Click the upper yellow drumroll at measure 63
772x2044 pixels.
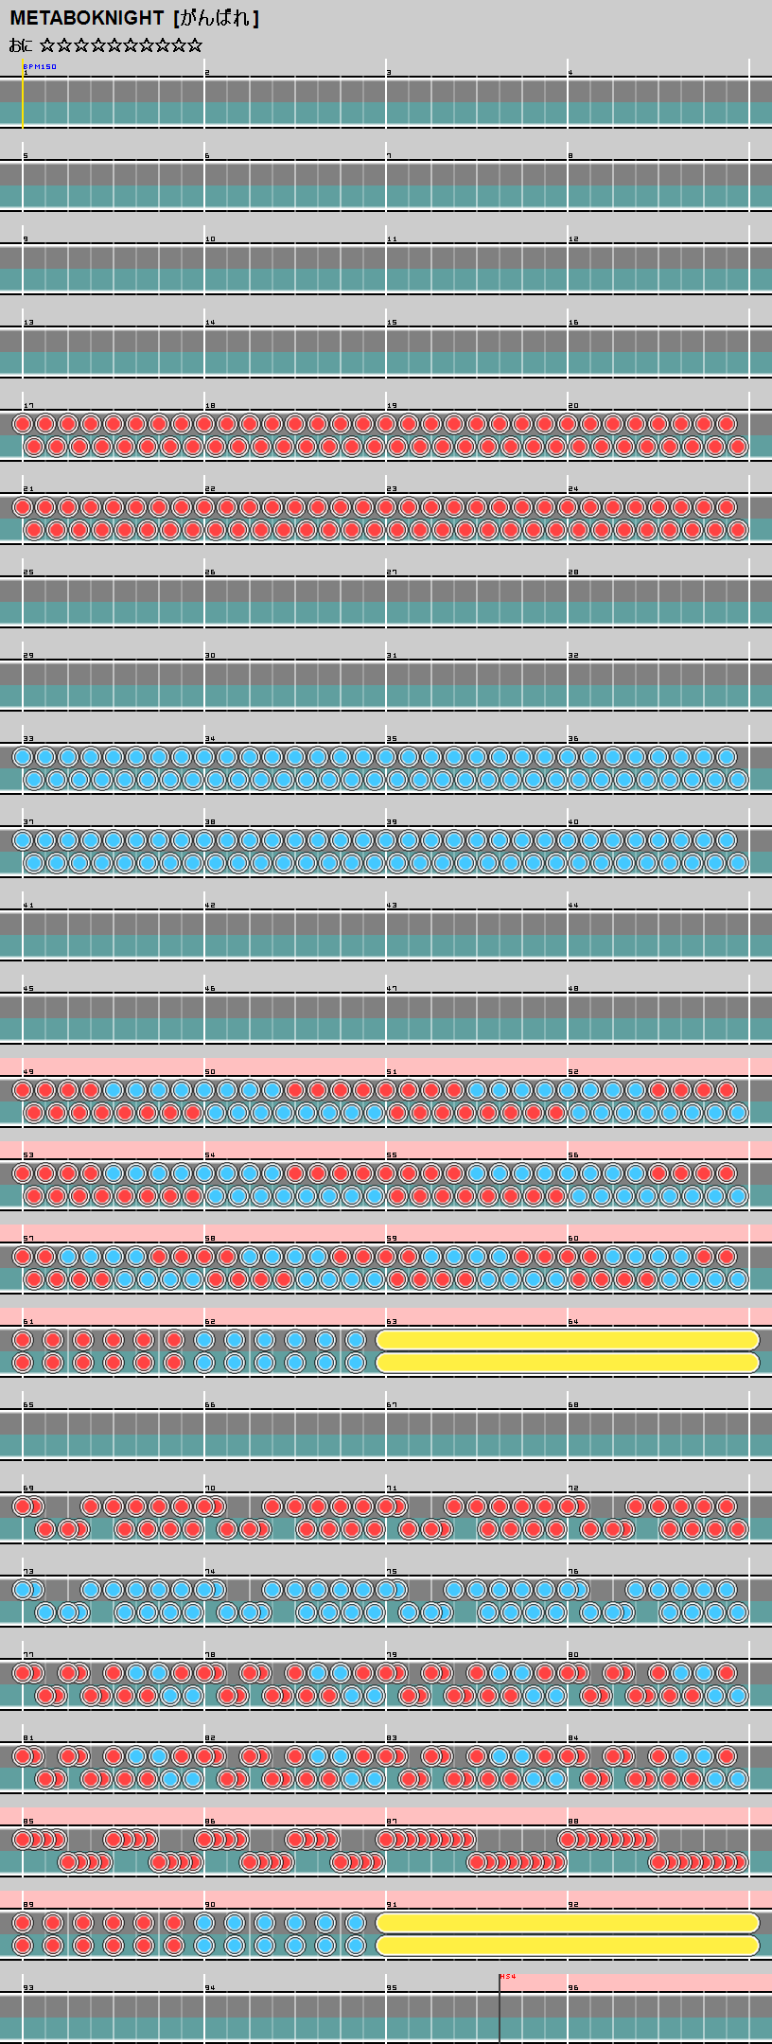click(568, 1340)
